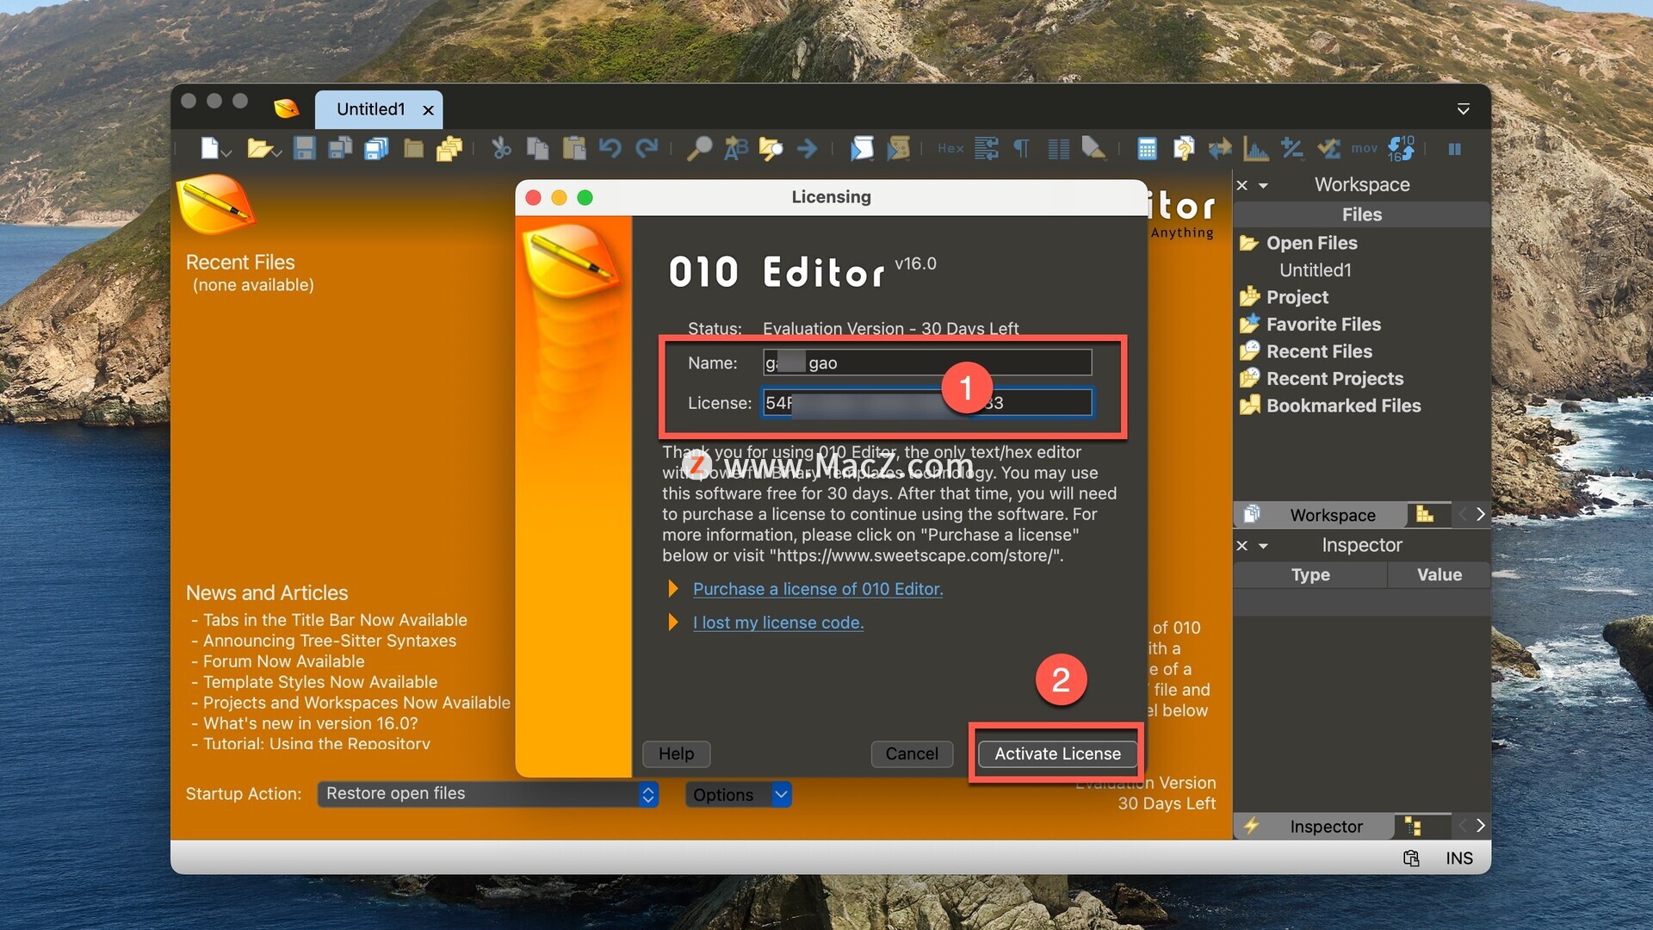Click the Save floppy disk icon
Viewport: 1653px width, 930px height.
[304, 148]
